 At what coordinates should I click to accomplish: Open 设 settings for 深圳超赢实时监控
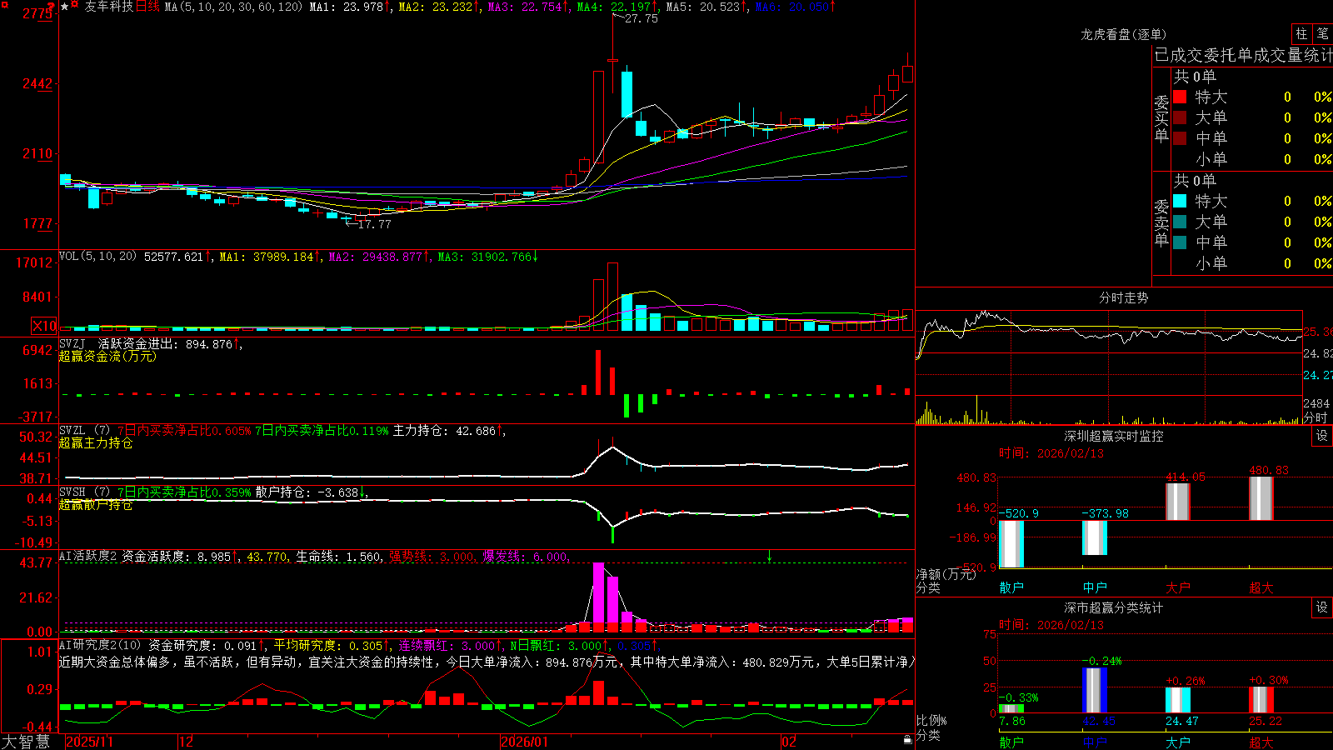pos(1322,436)
